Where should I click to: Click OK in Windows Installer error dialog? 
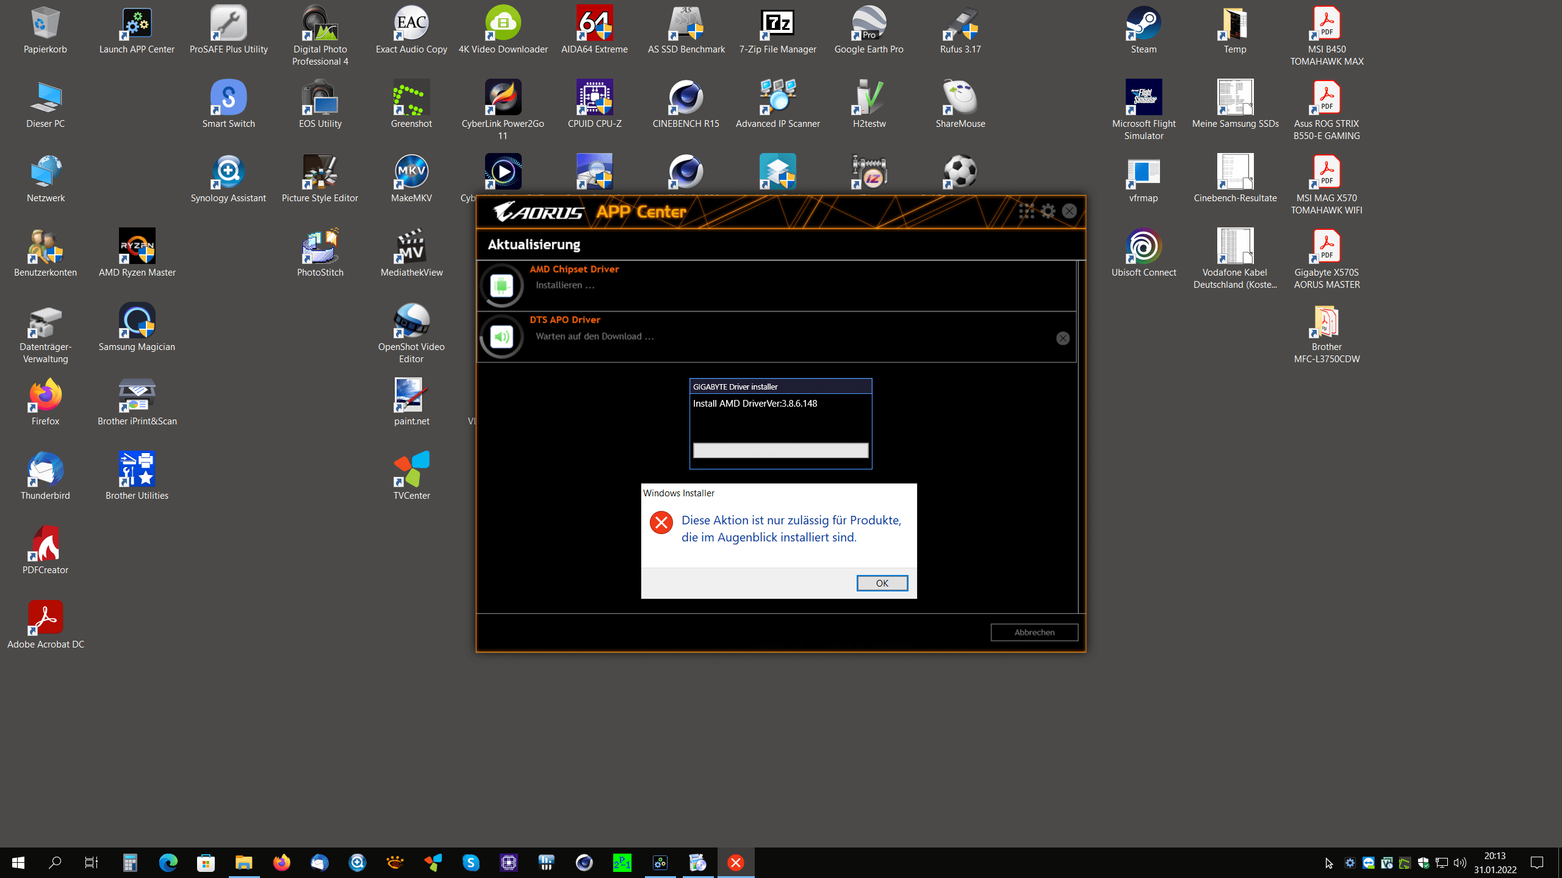point(882,583)
